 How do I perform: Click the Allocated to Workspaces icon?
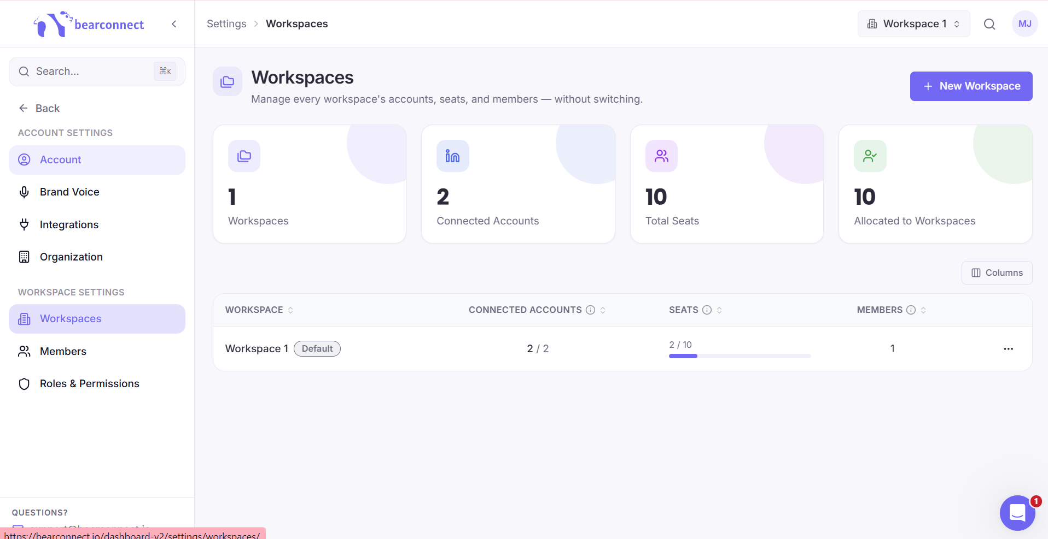click(870, 156)
